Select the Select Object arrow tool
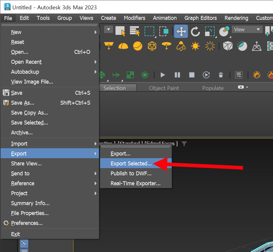The image size is (273, 252). point(120,31)
